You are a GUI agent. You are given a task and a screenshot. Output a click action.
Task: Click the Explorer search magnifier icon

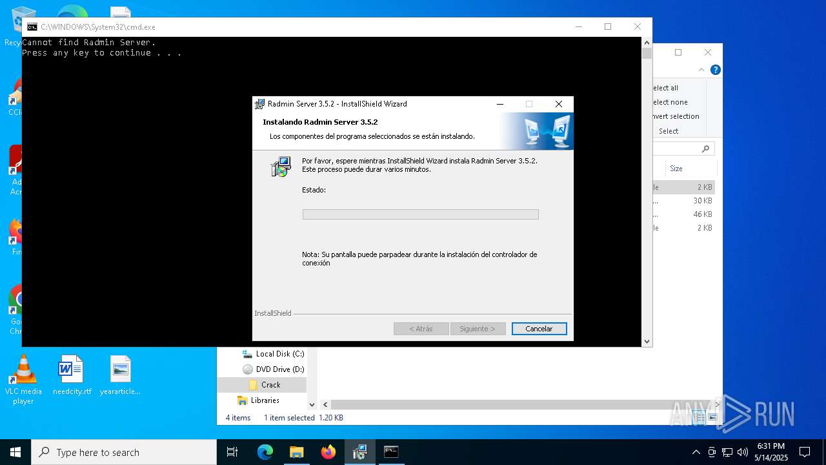705,149
